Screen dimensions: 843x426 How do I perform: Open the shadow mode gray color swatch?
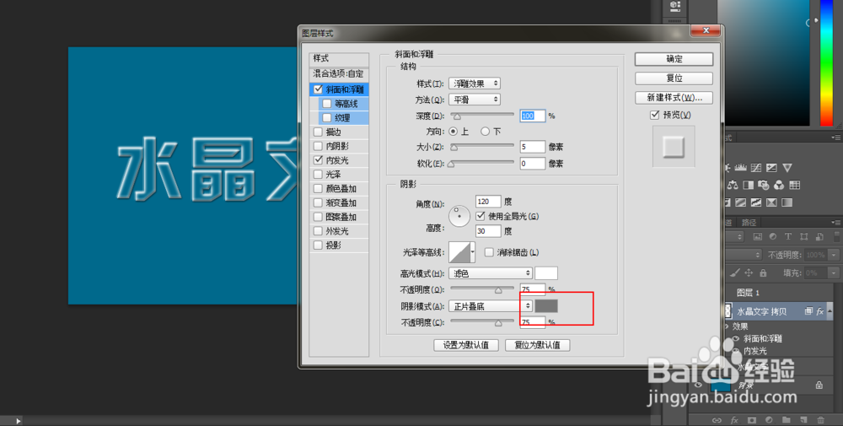[546, 306]
